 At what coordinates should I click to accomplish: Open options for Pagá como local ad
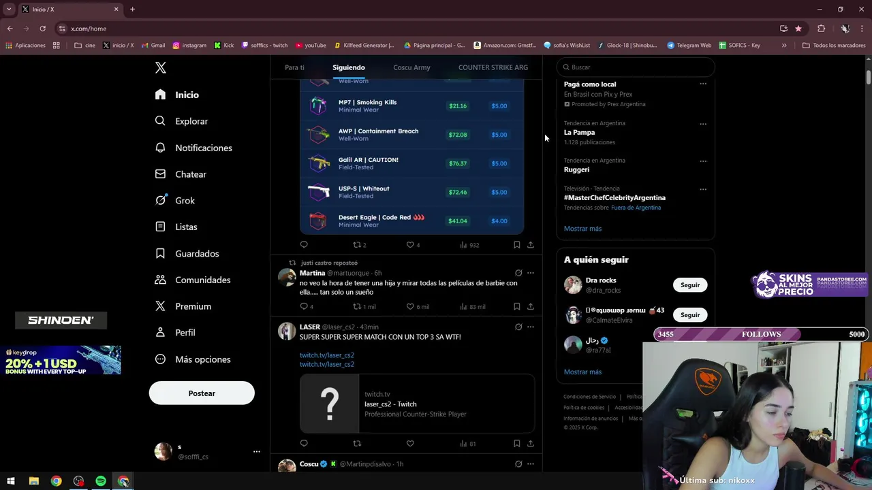point(703,84)
